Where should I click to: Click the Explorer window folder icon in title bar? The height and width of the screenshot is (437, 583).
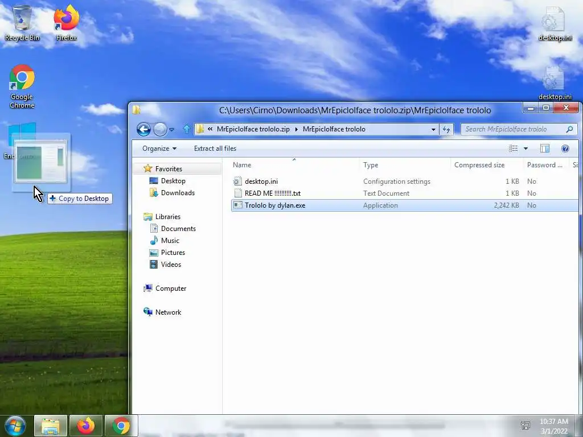tap(137, 110)
